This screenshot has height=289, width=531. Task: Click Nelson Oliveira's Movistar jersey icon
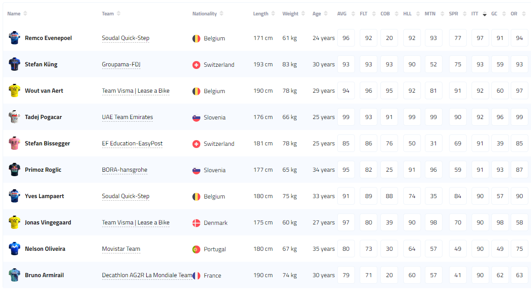pyautogui.click(x=15, y=249)
